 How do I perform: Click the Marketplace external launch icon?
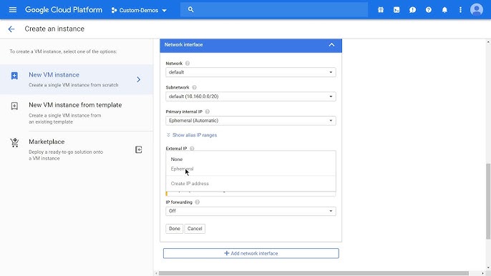139,149
